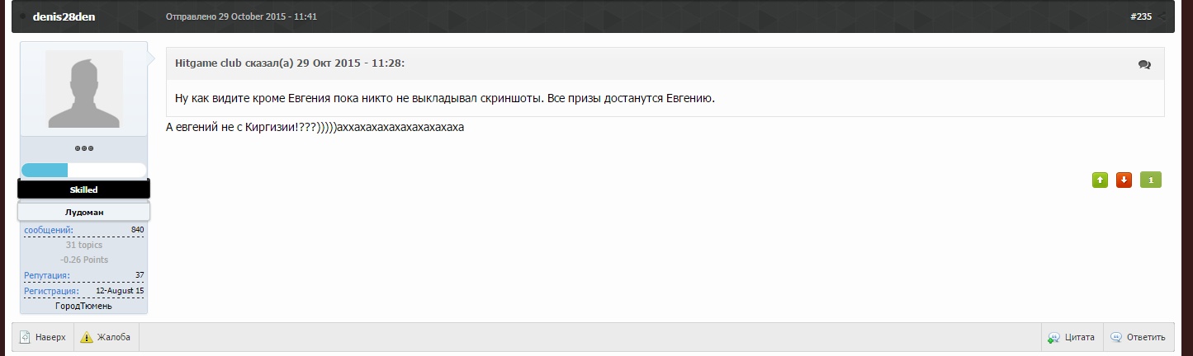Click the yellow warning Жалоба icon
The width and height of the screenshot is (1193, 356).
(87, 337)
